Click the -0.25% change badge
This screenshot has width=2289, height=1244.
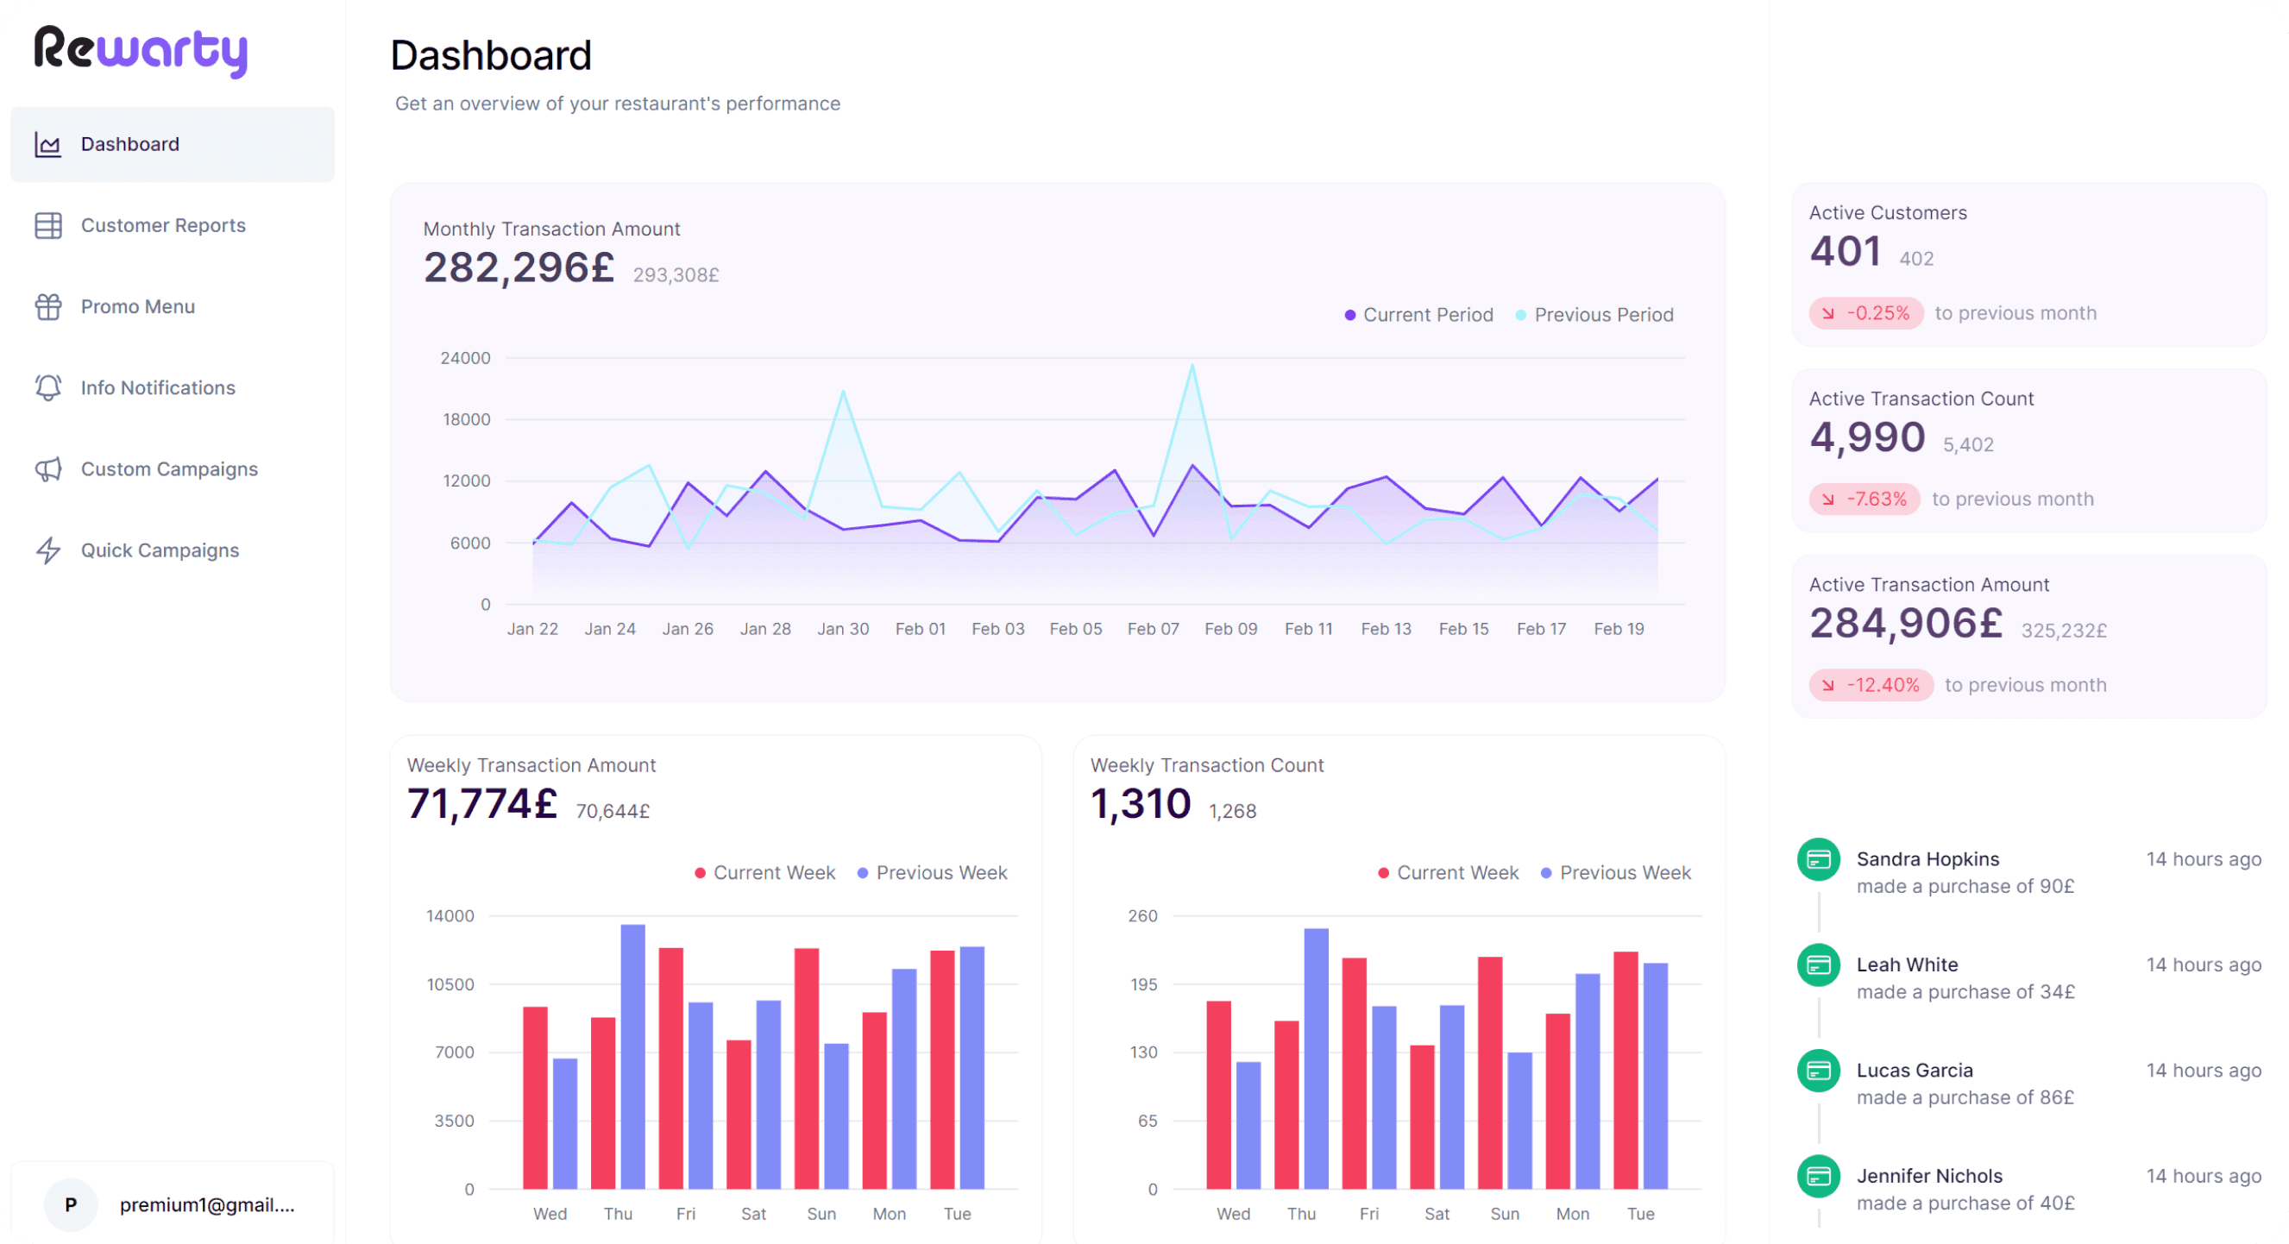pyautogui.click(x=1866, y=314)
